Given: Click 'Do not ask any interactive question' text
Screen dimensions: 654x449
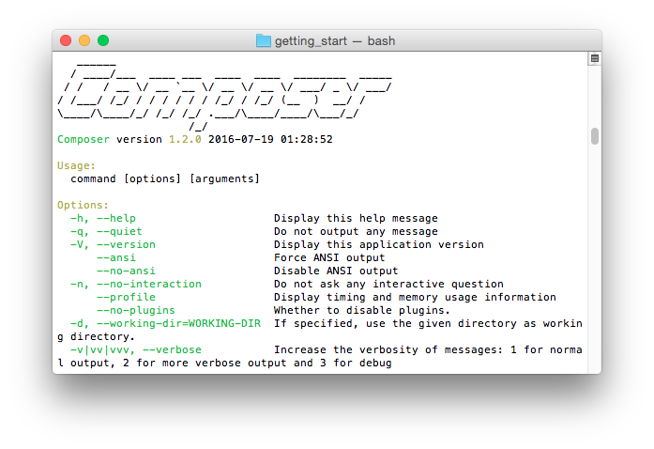Looking at the screenshot, I should [x=388, y=284].
